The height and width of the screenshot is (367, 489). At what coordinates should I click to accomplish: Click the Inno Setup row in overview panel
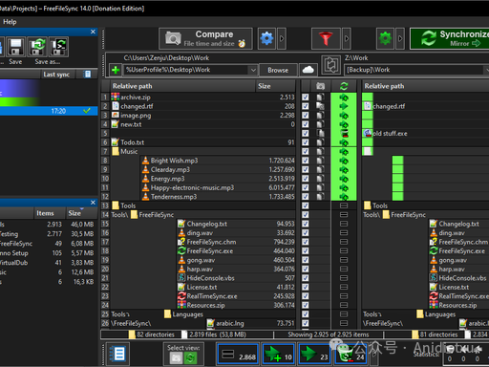(49, 253)
